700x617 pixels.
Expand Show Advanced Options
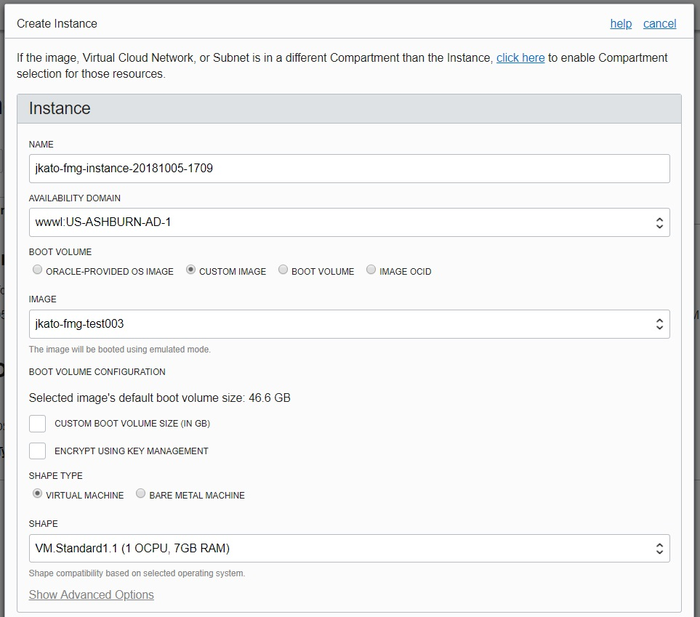click(92, 594)
